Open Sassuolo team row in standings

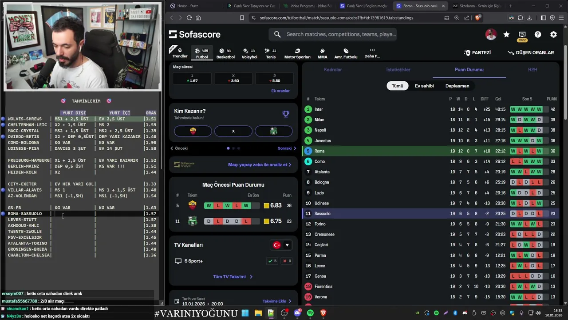430,214
